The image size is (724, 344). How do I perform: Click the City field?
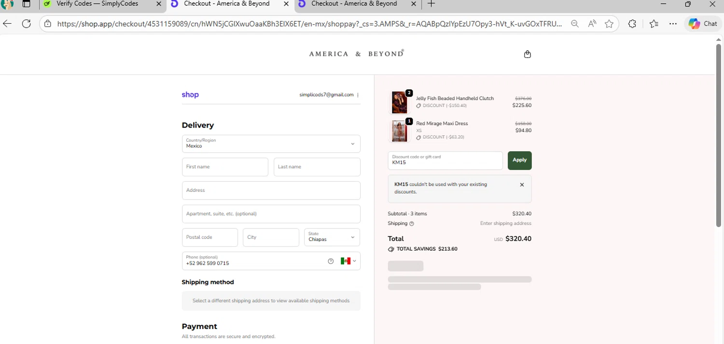click(271, 237)
